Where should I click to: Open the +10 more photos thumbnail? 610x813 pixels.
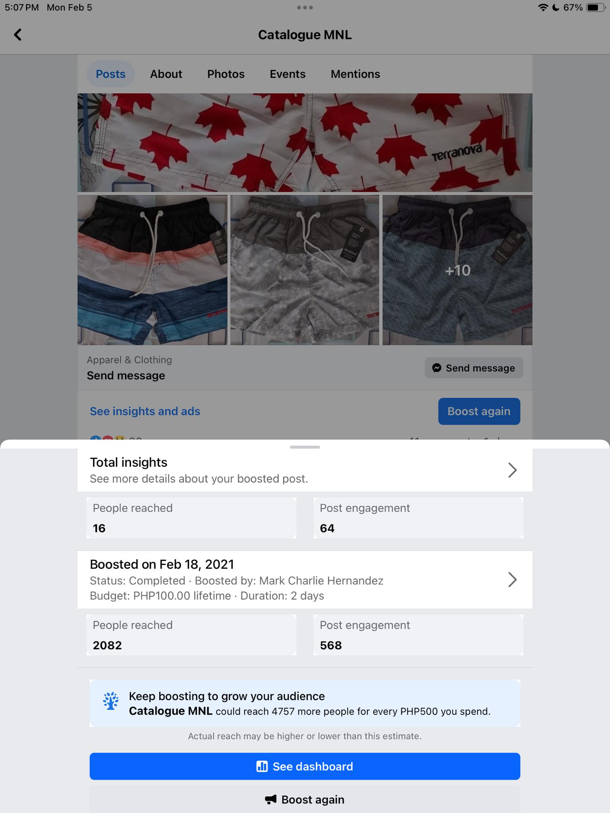(457, 270)
